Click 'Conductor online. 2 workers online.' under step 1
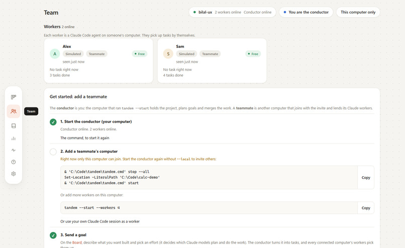The height and width of the screenshot is (248, 405). pyautogui.click(x=88, y=129)
